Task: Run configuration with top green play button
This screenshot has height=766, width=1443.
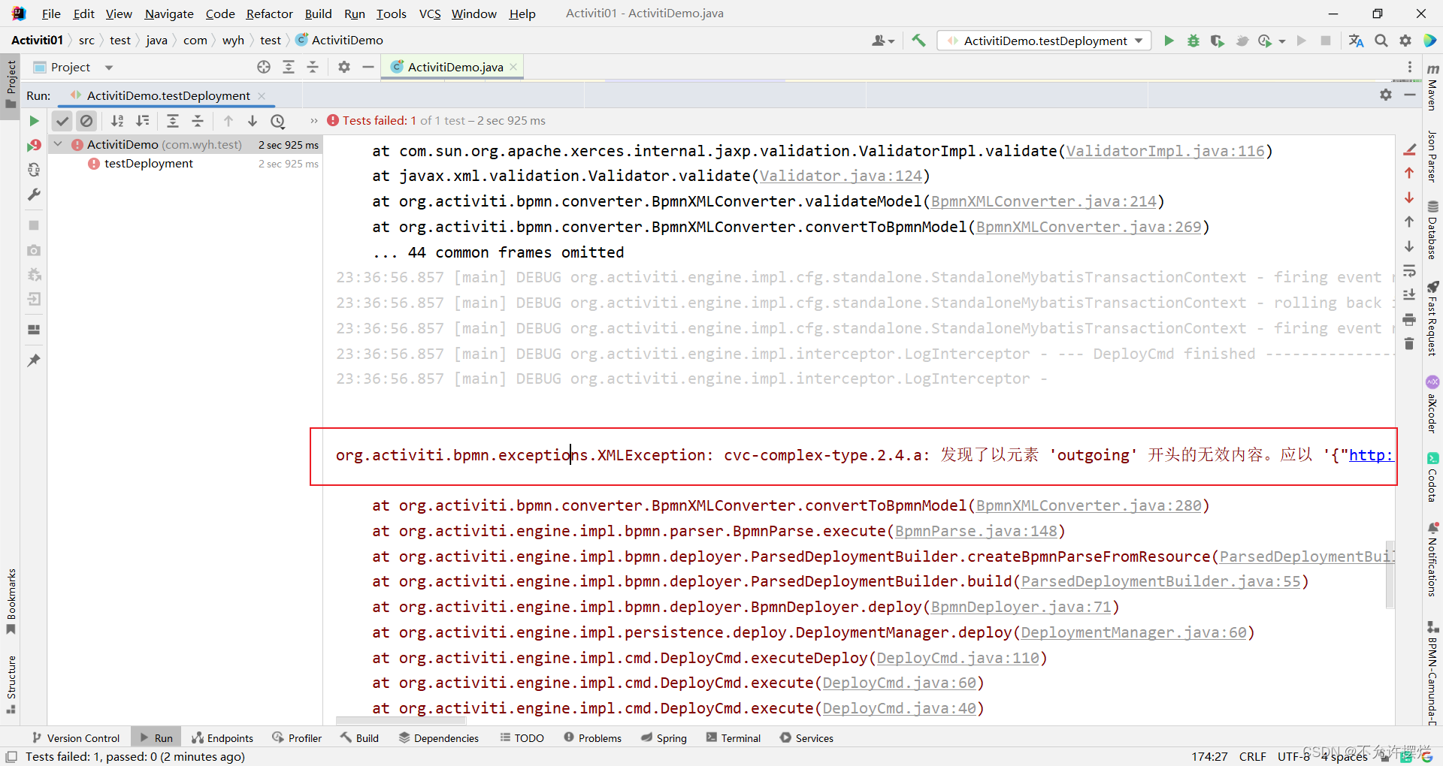Action: click(1169, 41)
